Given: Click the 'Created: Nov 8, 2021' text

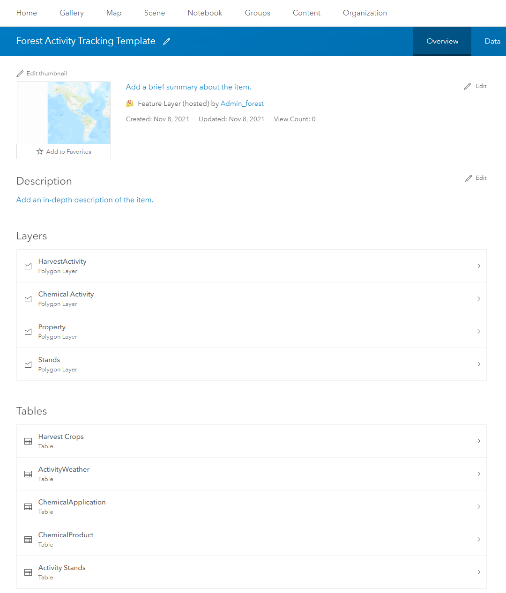Looking at the screenshot, I should click(157, 119).
